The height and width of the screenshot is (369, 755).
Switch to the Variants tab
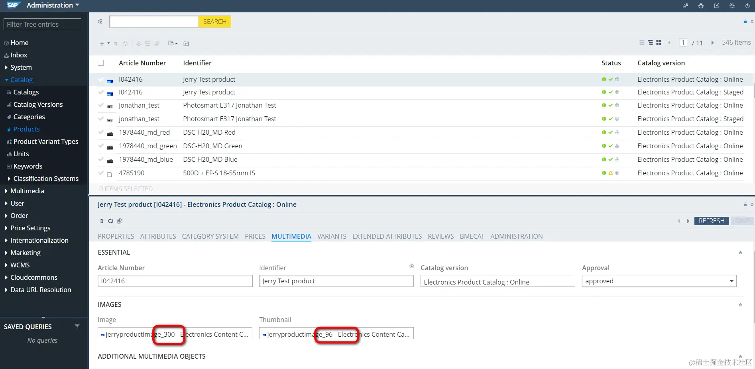tap(332, 236)
